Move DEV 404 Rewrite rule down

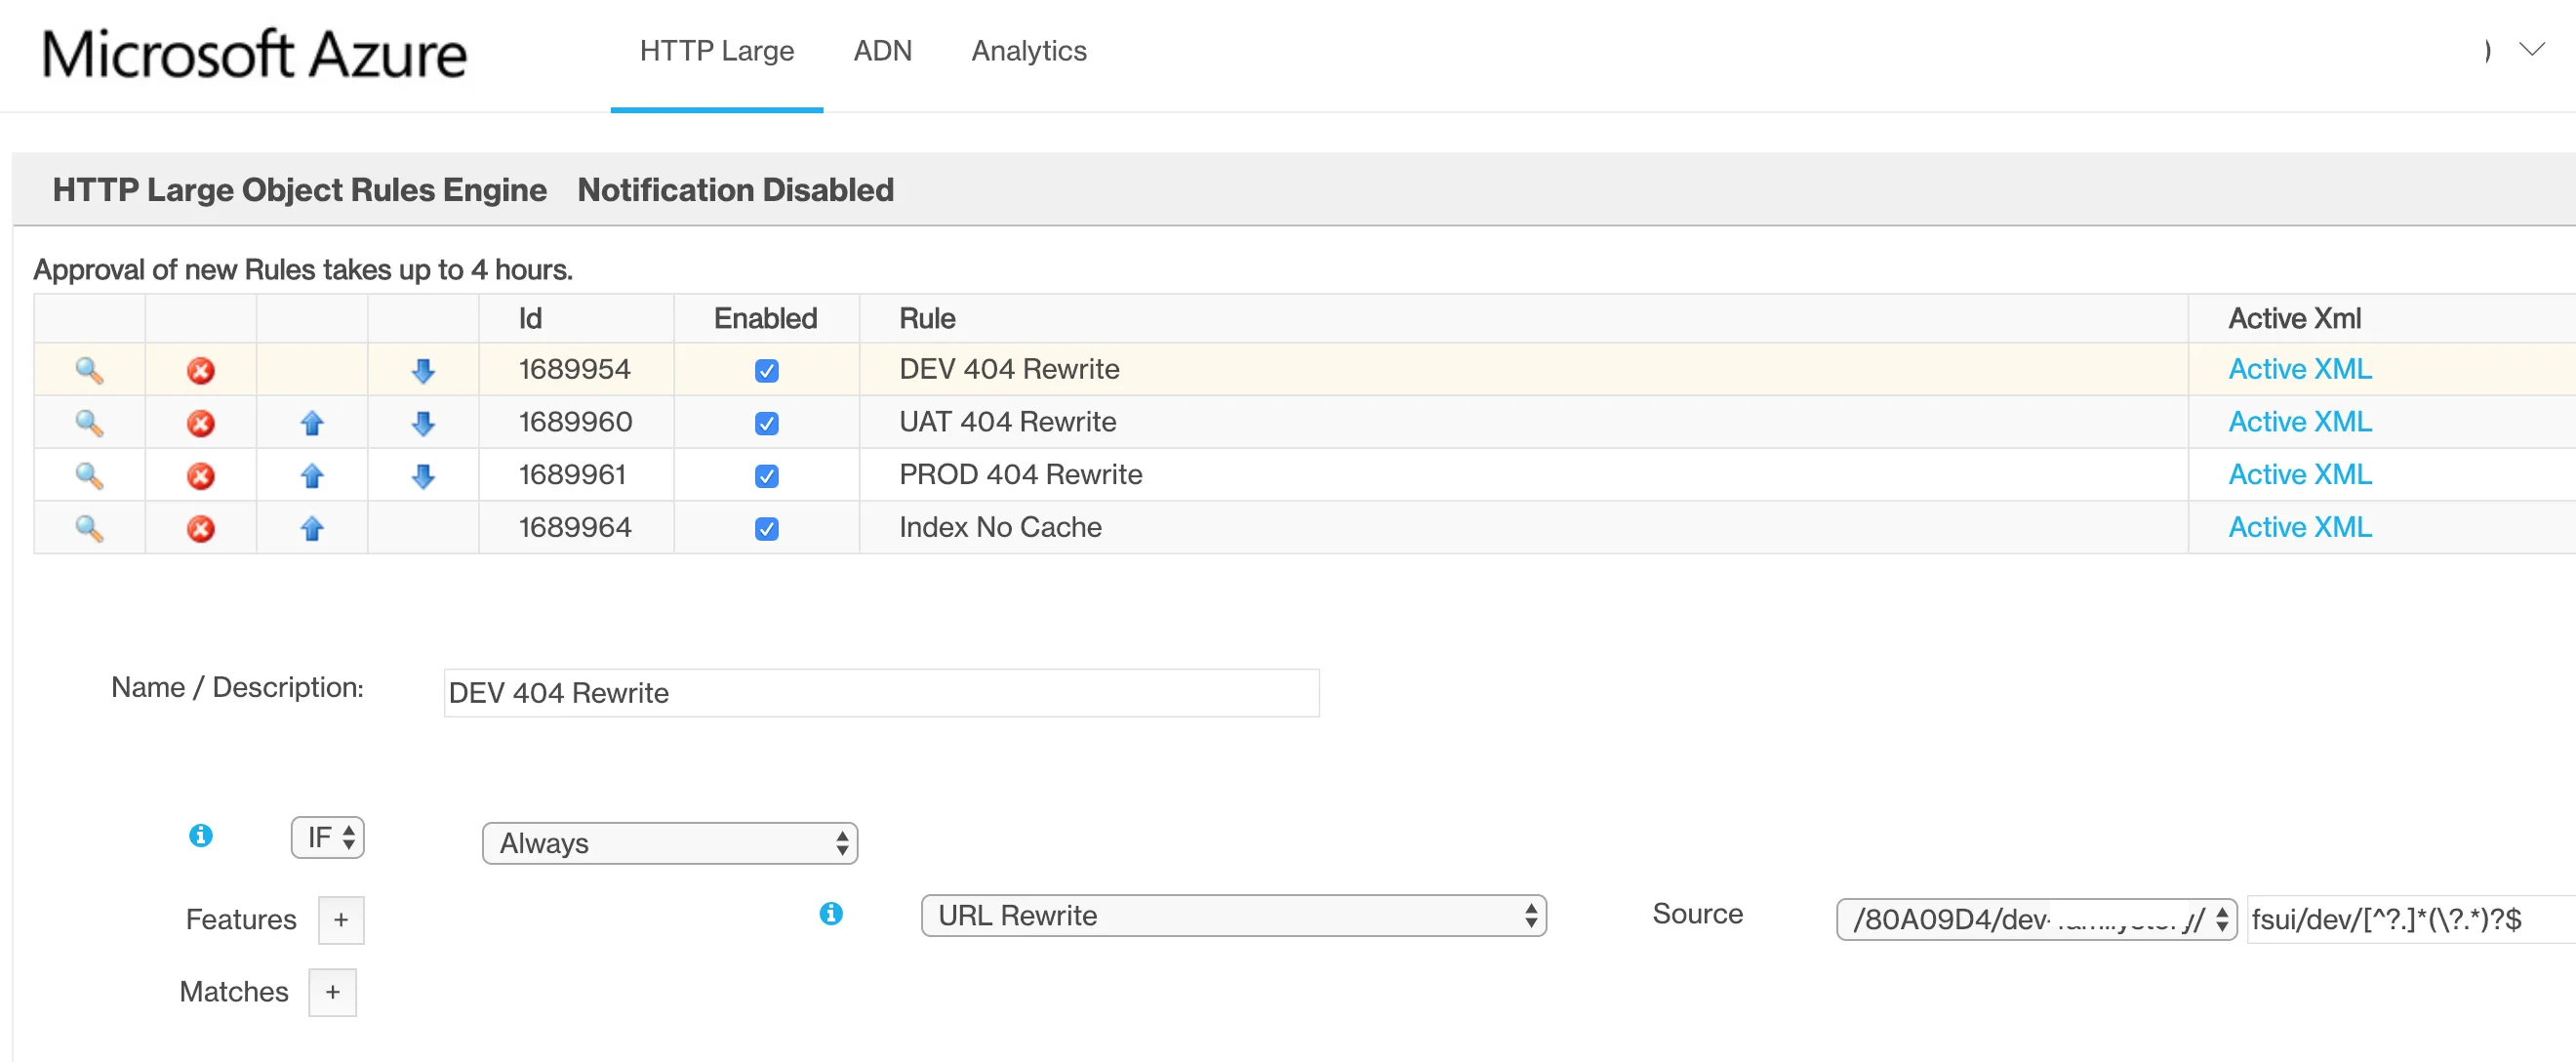click(x=423, y=371)
